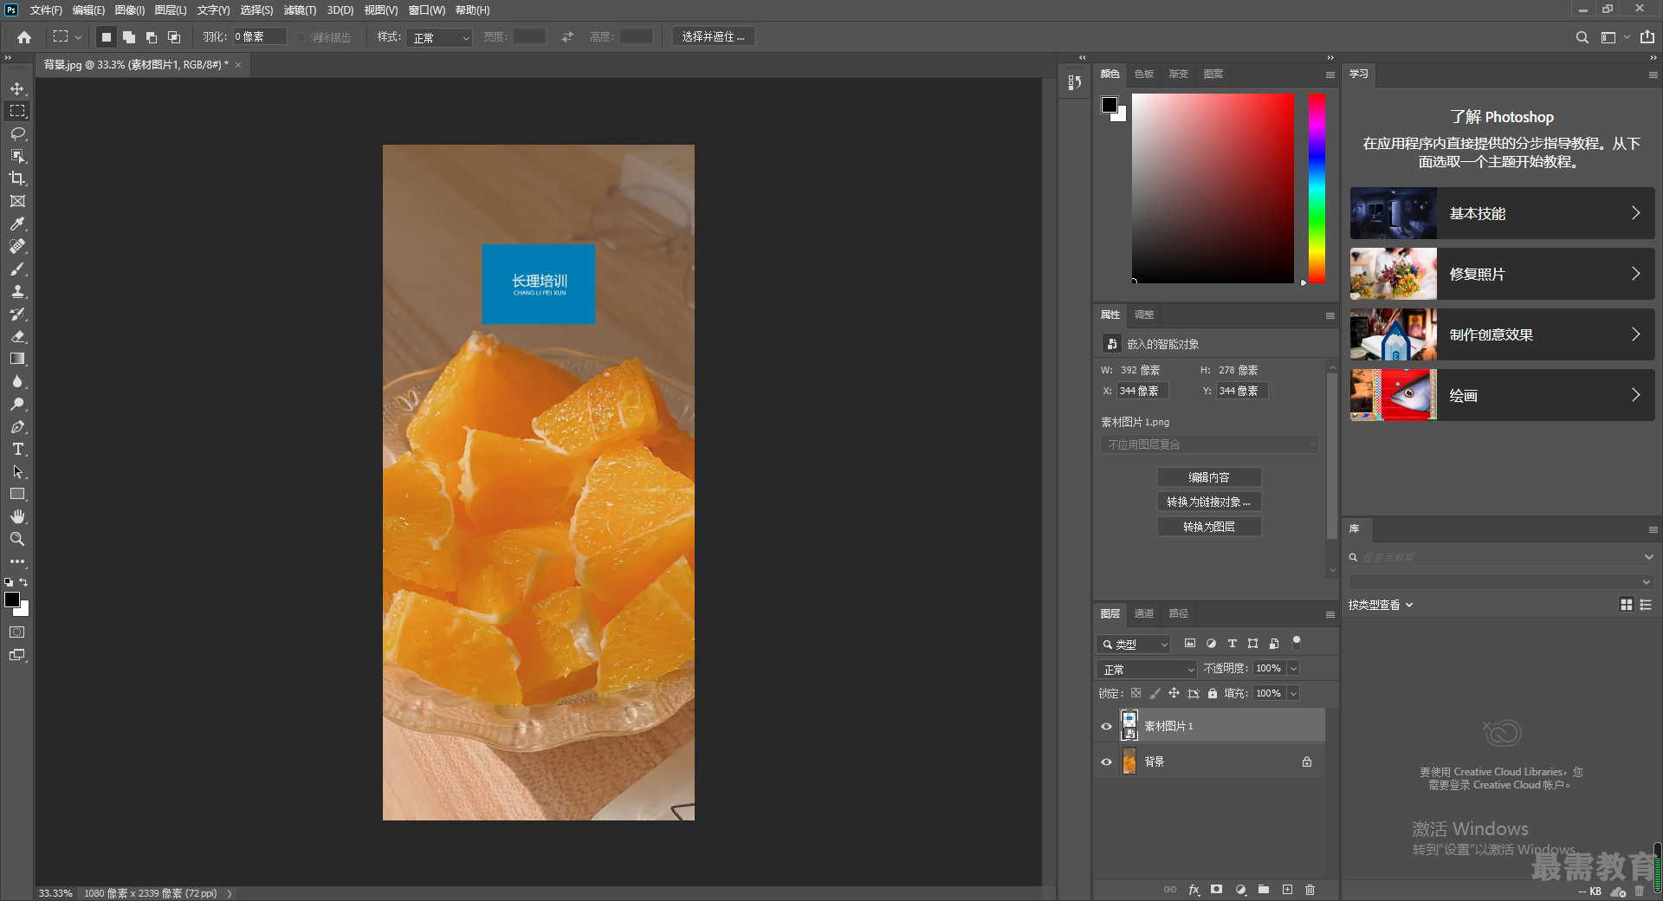
Task: Click the hue spectrum slider
Action: [x=1317, y=188]
